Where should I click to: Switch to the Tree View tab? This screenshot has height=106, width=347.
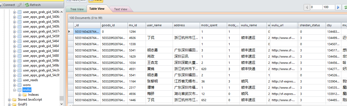(77, 9)
